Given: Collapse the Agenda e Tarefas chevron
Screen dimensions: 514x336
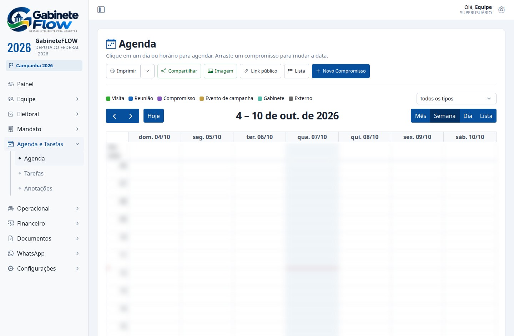Looking at the screenshot, I should 77,144.
